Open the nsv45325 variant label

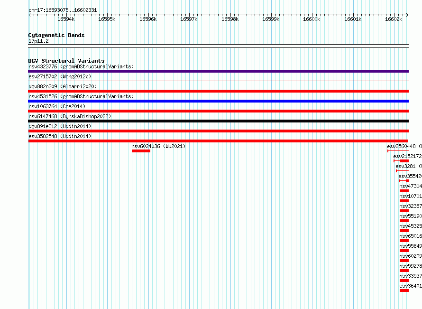(411, 226)
